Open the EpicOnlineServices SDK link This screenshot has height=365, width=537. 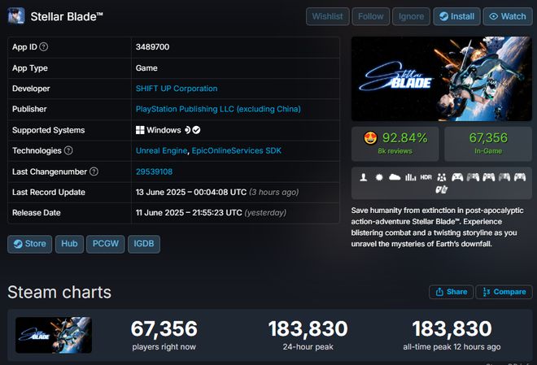pyautogui.click(x=236, y=150)
